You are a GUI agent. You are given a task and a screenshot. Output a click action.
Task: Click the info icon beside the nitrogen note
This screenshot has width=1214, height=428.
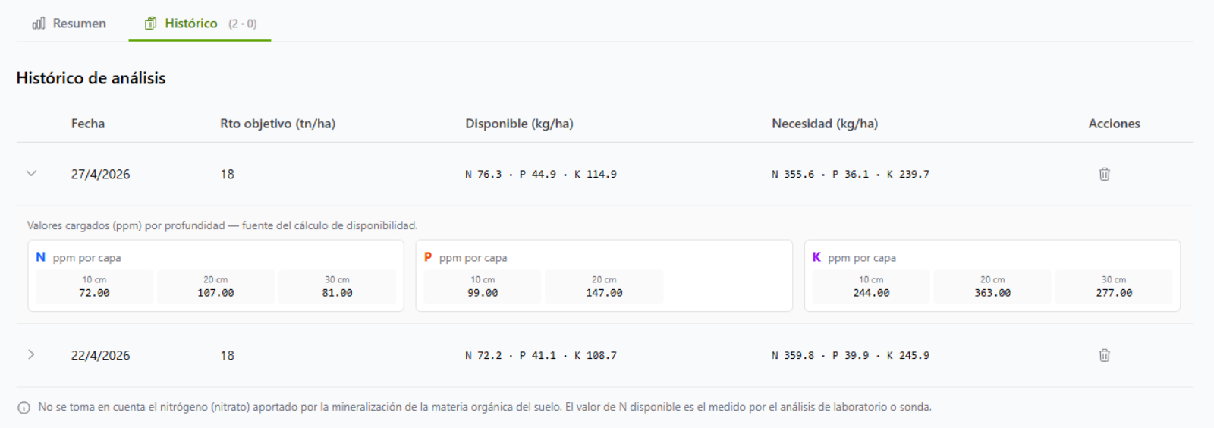(24, 408)
